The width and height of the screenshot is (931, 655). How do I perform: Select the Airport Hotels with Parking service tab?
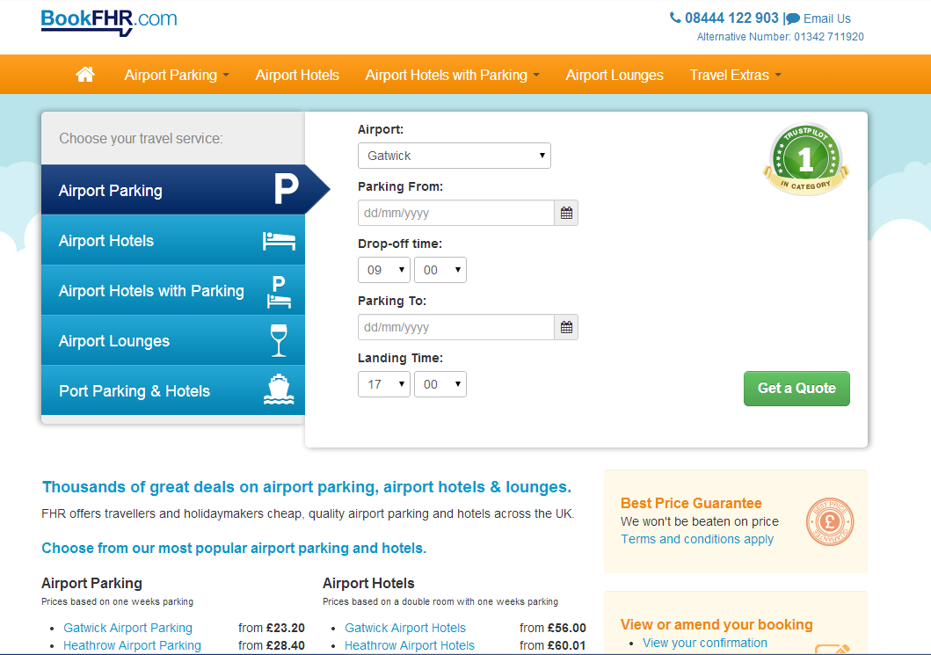[173, 290]
